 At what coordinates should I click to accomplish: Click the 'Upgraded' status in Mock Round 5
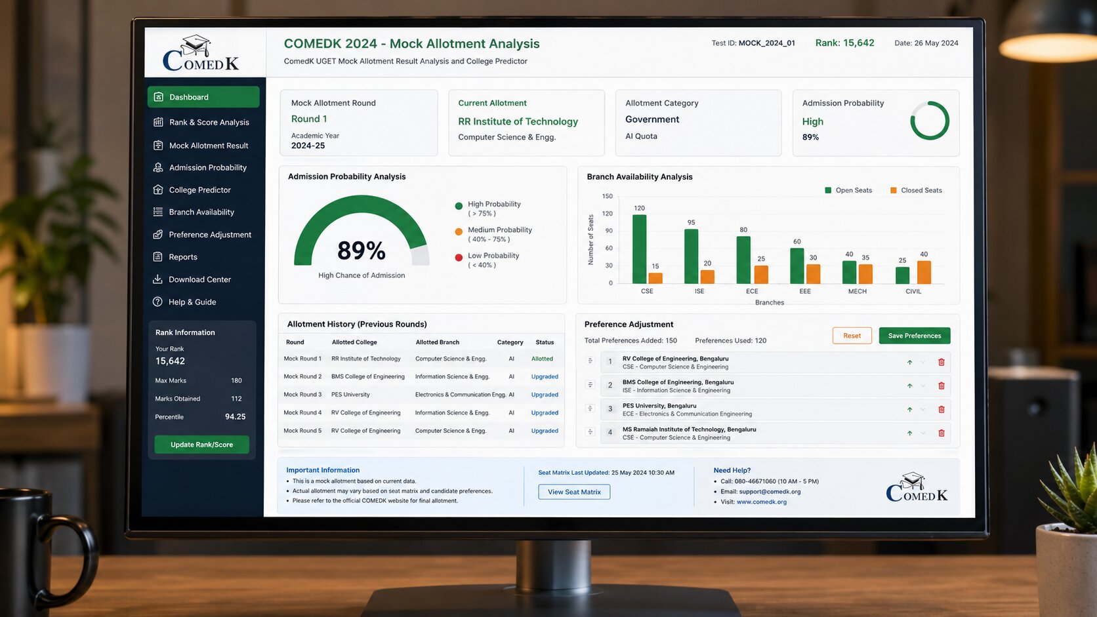[545, 431]
